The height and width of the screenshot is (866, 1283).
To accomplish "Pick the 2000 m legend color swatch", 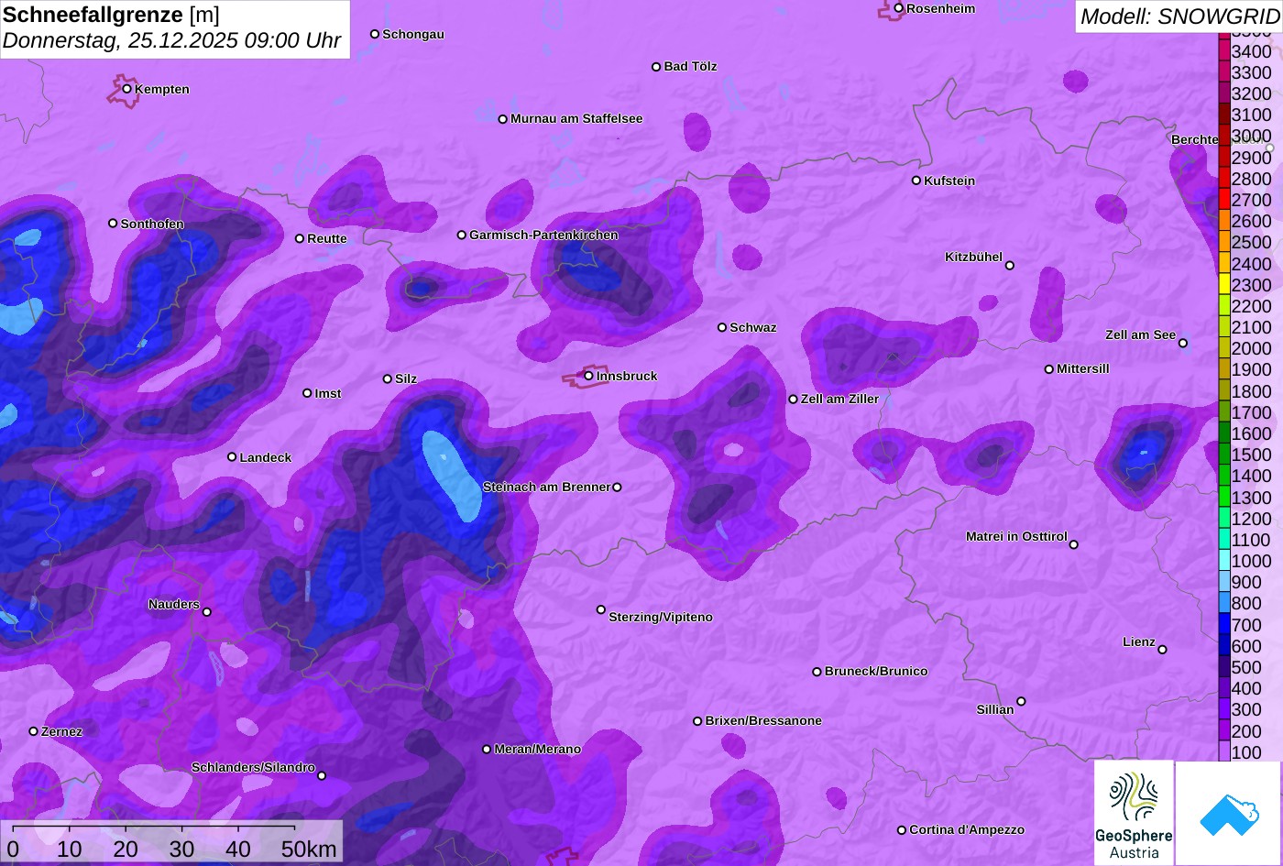I will 1223,348.
